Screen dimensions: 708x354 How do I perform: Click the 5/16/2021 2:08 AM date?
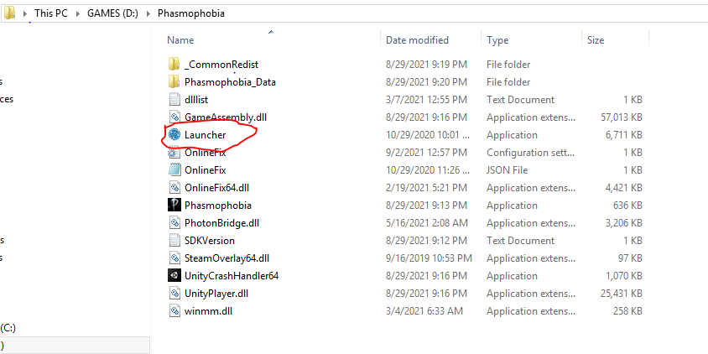[x=427, y=223]
